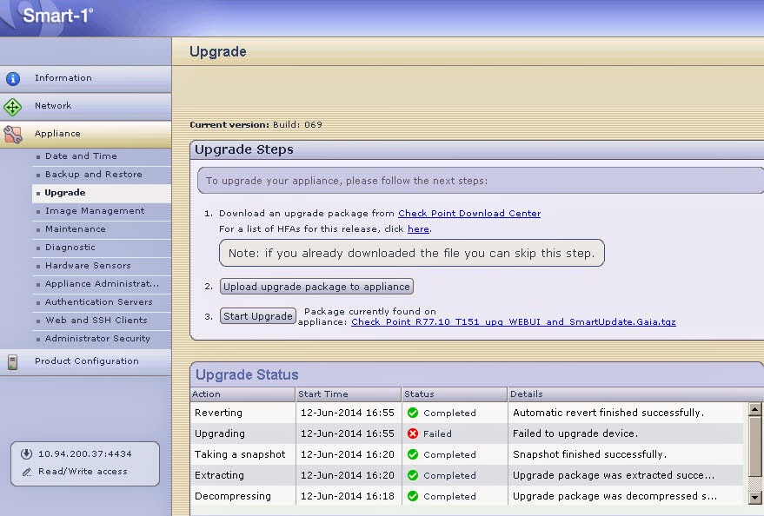Click the green check icon in Taking a snapshot row

(413, 454)
